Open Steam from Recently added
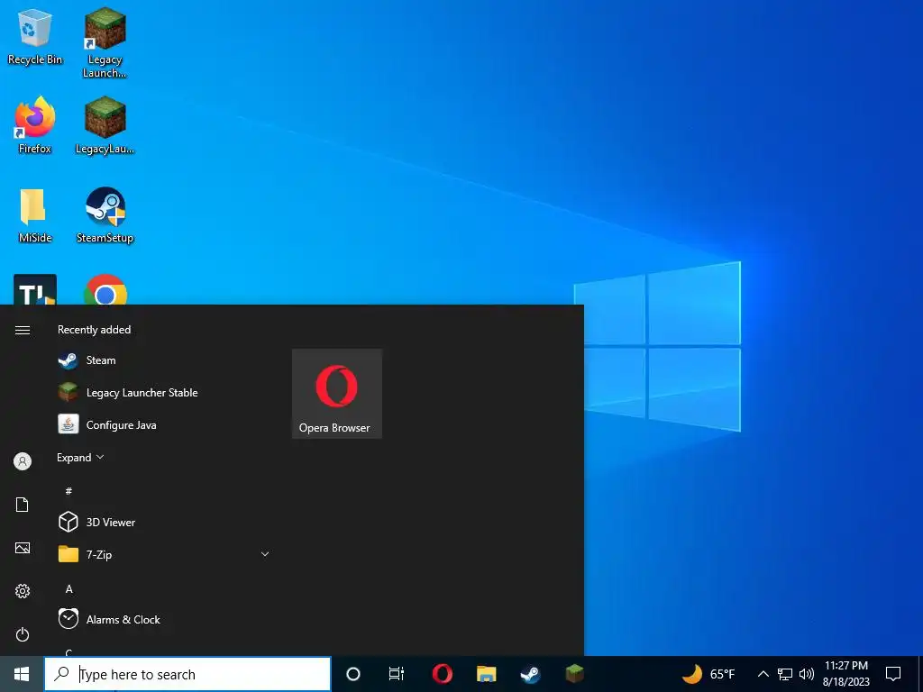This screenshot has height=692, width=923. 164,360
